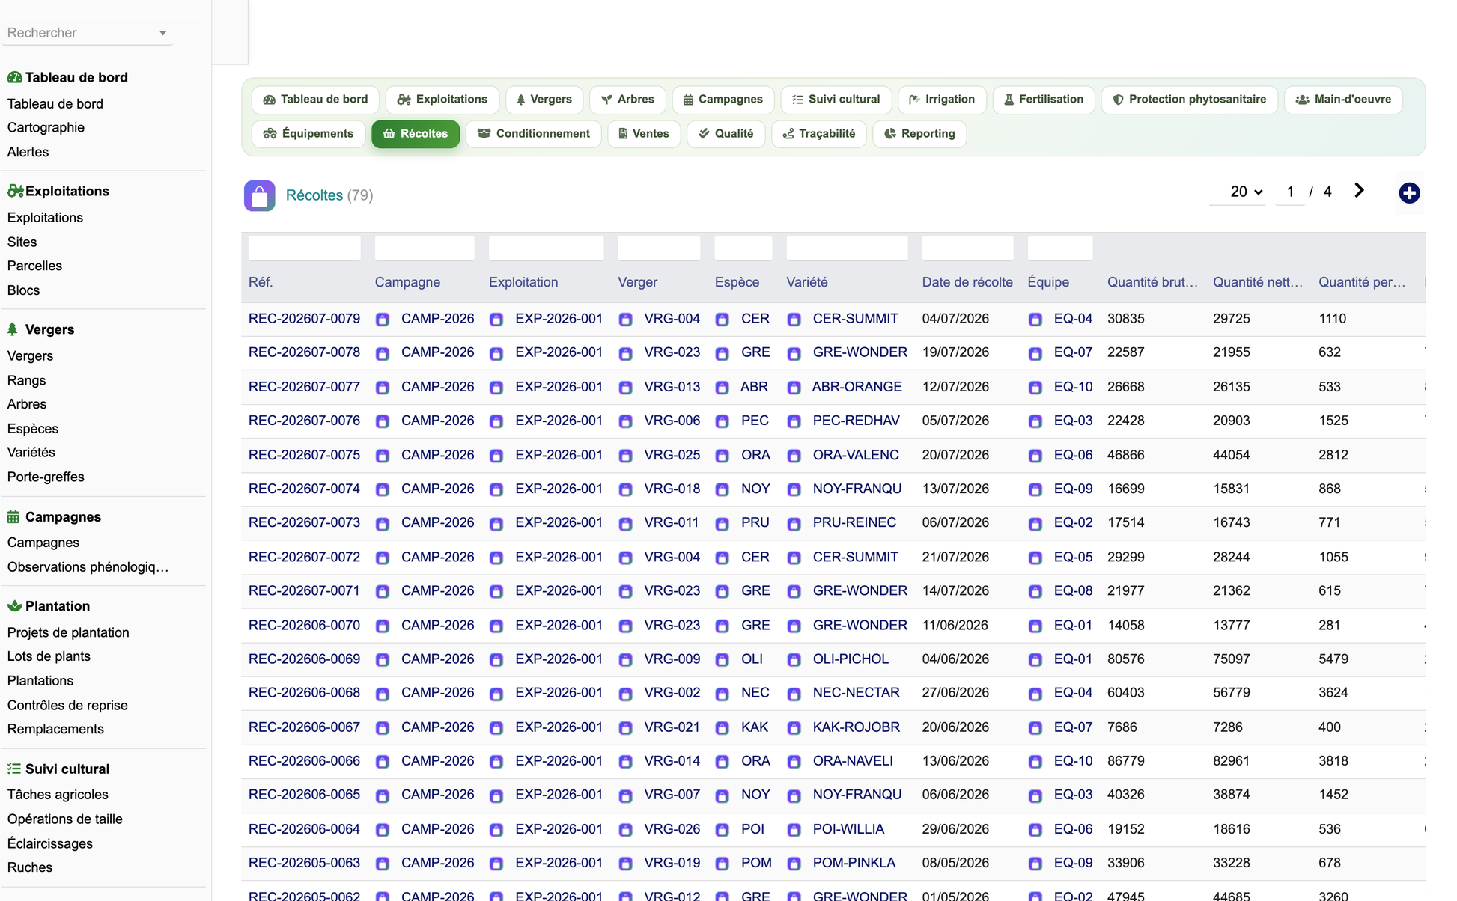Open Contrôles de reprise in the sidebar

(x=67, y=705)
